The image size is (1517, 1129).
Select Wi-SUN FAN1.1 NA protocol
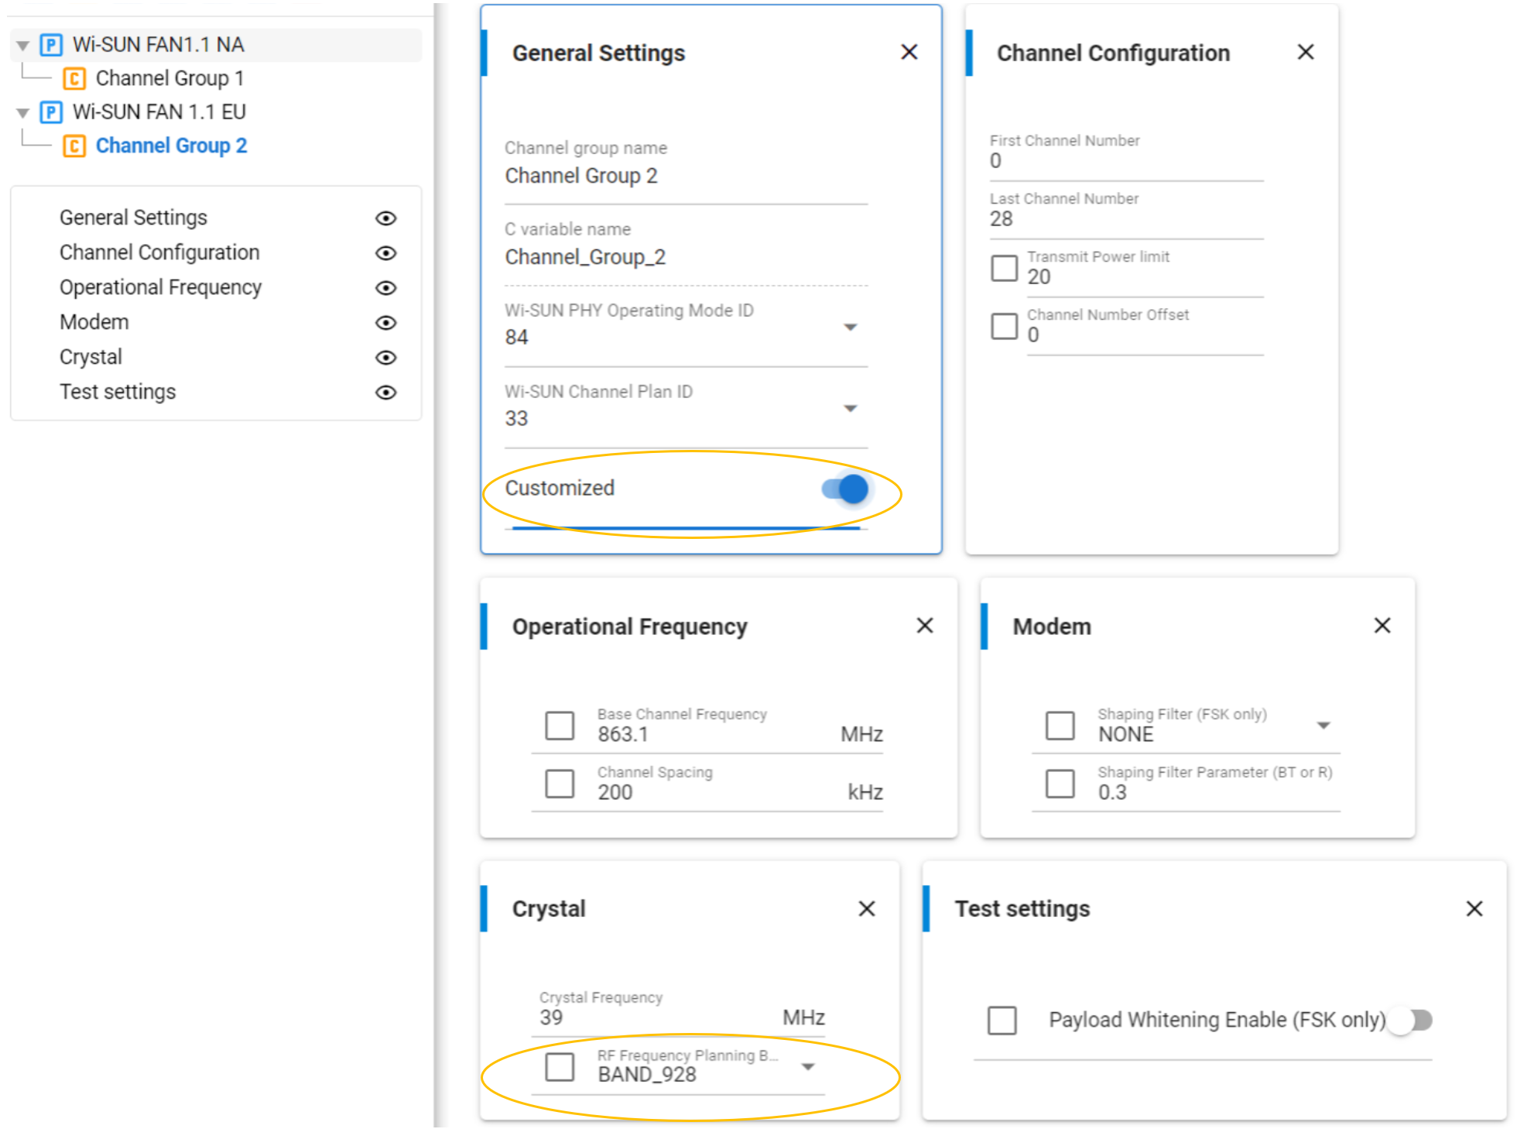click(159, 45)
